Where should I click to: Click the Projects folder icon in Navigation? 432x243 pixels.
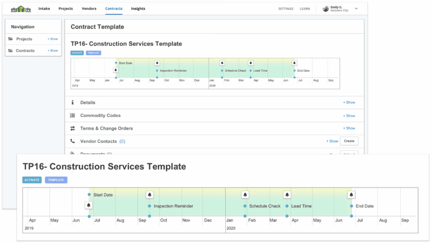coord(11,39)
